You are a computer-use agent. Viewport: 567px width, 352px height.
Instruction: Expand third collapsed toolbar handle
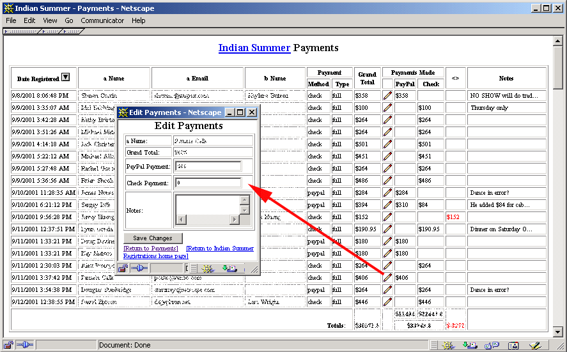tap(74, 31)
